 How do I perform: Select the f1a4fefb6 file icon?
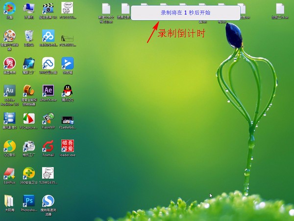[x=68, y=123]
